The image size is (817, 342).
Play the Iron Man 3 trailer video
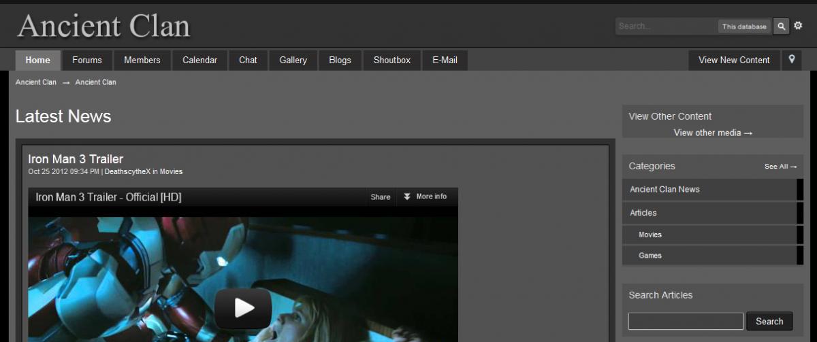[243, 308]
